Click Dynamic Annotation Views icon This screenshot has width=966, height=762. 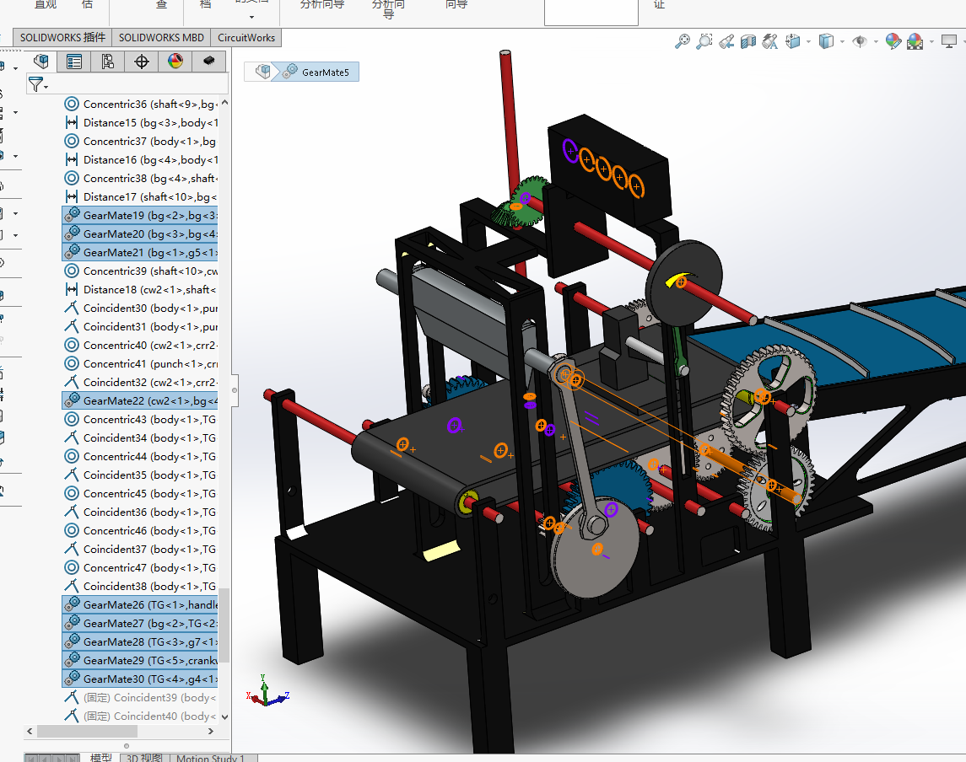point(770,41)
